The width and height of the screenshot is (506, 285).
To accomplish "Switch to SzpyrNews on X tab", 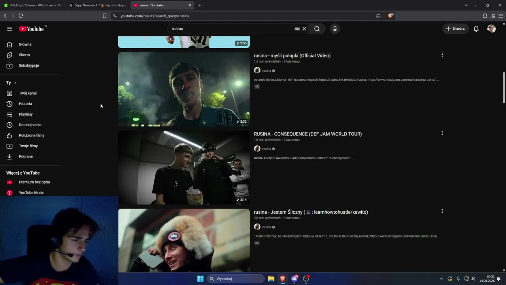I will click(98, 6).
